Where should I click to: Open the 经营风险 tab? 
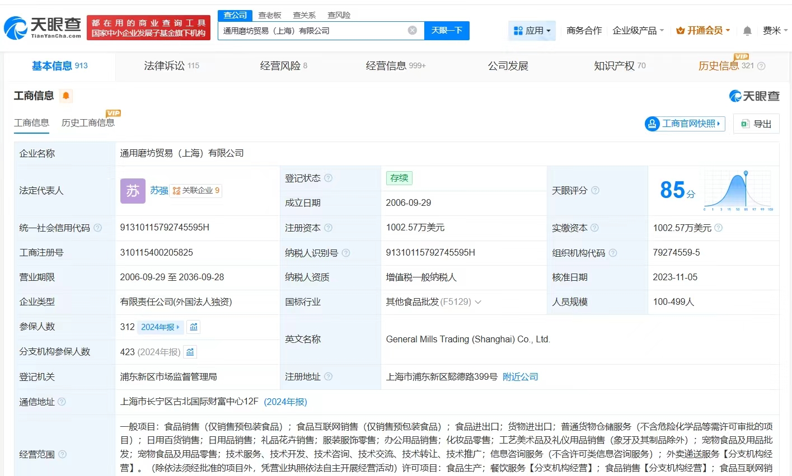pos(284,66)
